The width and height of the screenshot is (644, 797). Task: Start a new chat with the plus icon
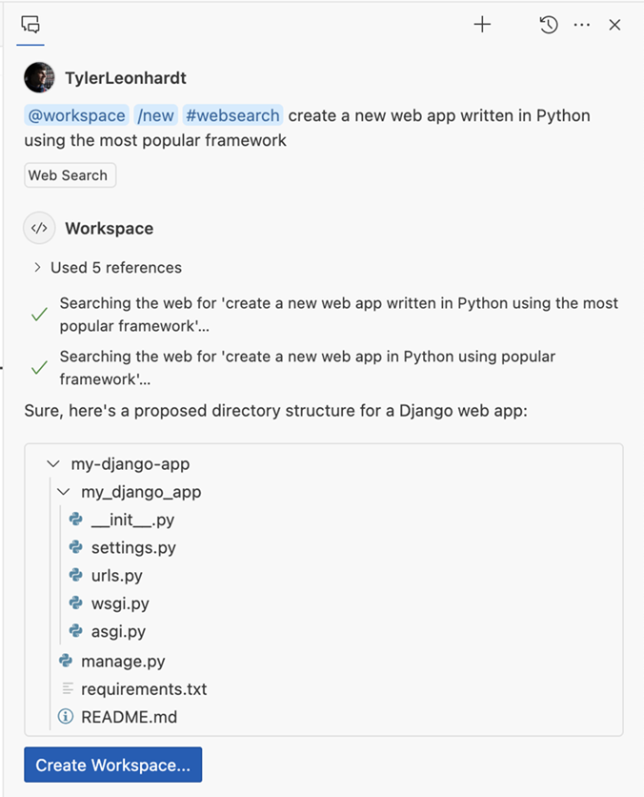pos(482,25)
